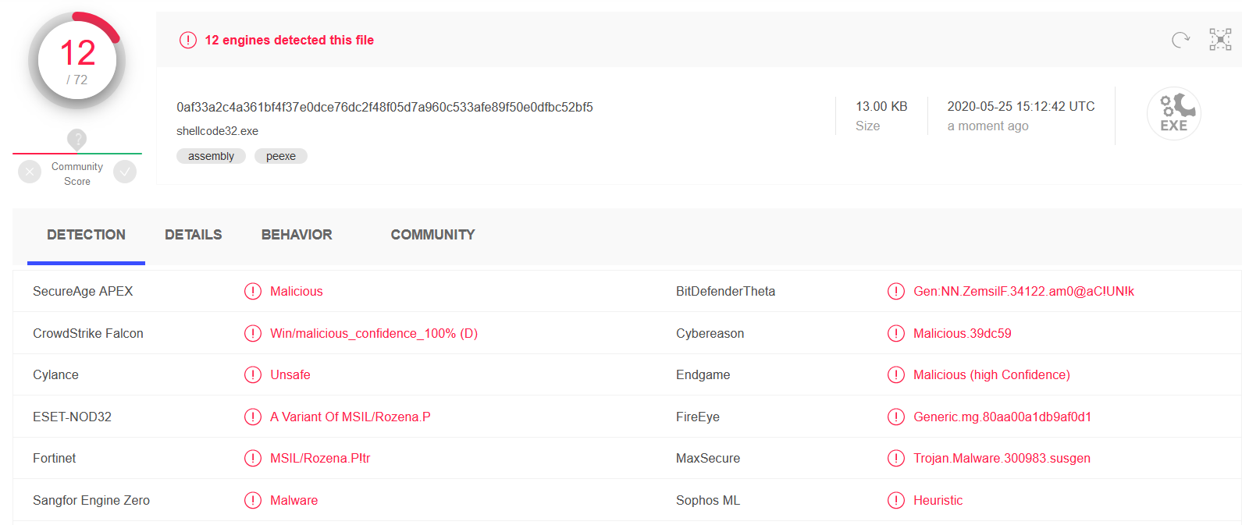Screen dimensions: 1242x525
Task: Click warning icon beside Sophos ML Heuristic
Action: pyautogui.click(x=896, y=500)
